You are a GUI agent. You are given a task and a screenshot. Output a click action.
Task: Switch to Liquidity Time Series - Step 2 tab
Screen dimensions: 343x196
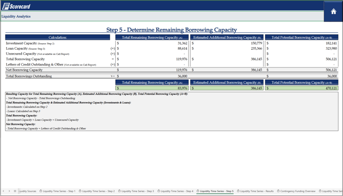coord(97,191)
